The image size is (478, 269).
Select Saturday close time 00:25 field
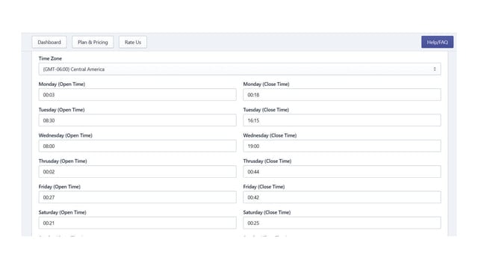[342, 223]
